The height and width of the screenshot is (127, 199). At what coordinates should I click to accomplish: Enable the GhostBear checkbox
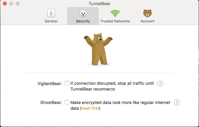67,102
